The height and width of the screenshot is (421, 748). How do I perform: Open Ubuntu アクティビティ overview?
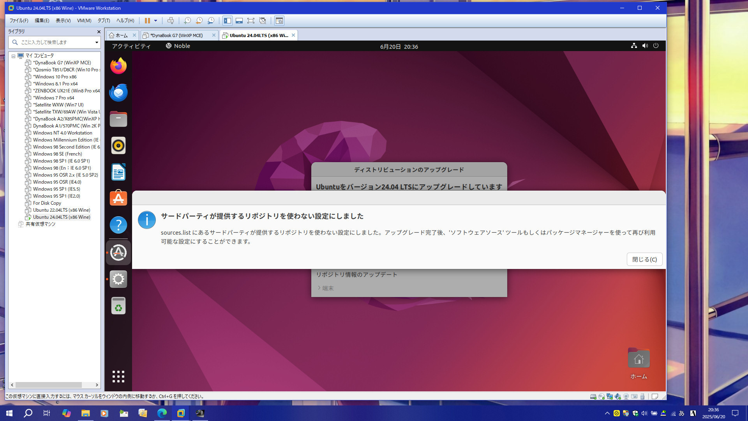pos(131,46)
